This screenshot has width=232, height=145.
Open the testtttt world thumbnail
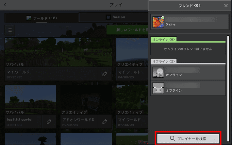pyautogui.click(x=30, y=100)
